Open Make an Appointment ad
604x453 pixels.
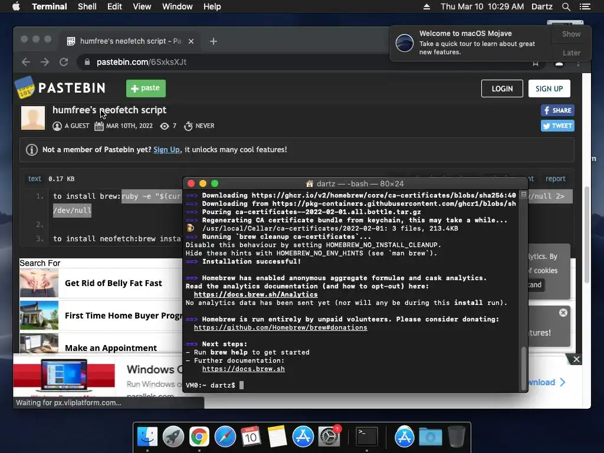pos(100,344)
